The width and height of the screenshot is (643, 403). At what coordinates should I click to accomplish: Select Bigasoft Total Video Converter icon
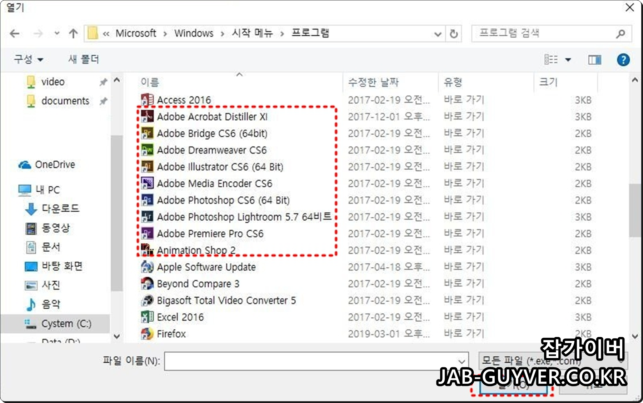(147, 300)
